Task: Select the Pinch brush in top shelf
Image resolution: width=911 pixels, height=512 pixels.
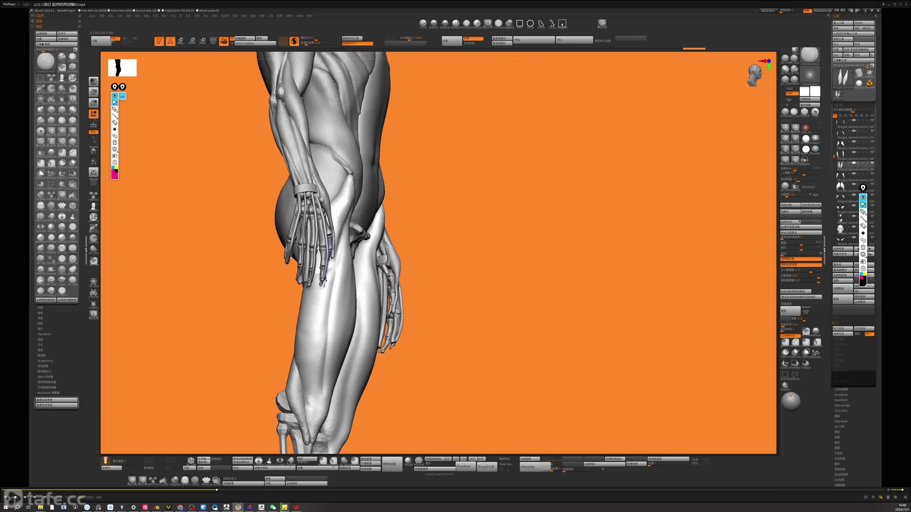Action: pos(423,23)
